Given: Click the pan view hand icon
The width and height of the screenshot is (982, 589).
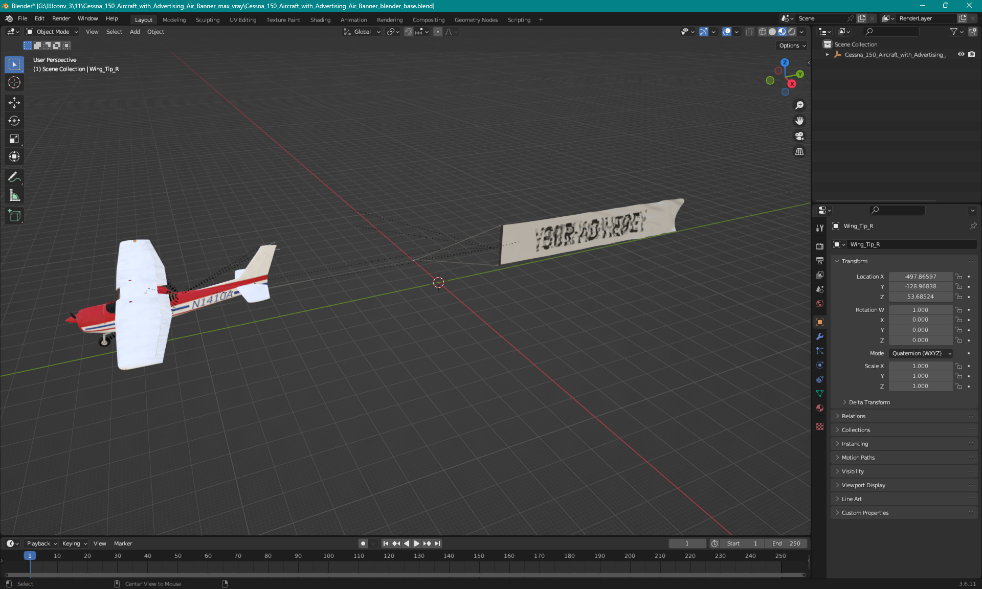Looking at the screenshot, I should point(799,121).
